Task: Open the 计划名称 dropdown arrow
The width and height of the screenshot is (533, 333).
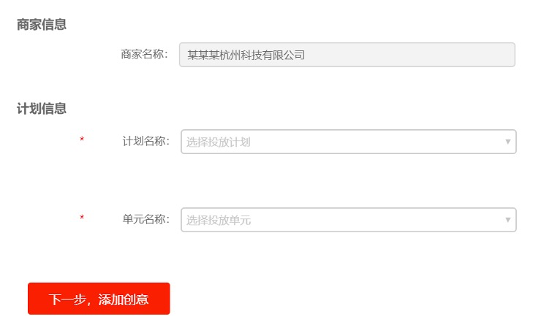Action: 507,142
